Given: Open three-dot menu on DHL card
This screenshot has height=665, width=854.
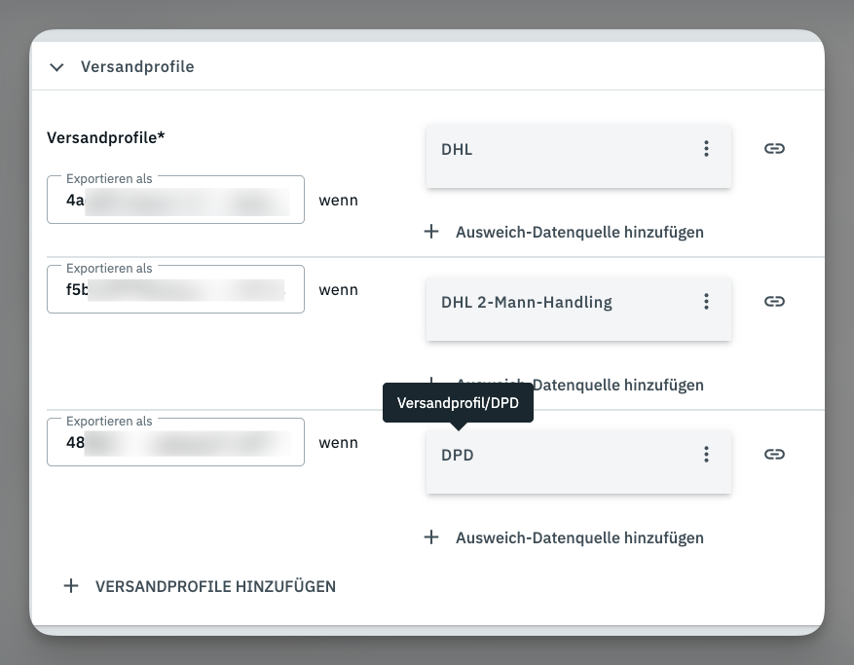Looking at the screenshot, I should click(706, 149).
